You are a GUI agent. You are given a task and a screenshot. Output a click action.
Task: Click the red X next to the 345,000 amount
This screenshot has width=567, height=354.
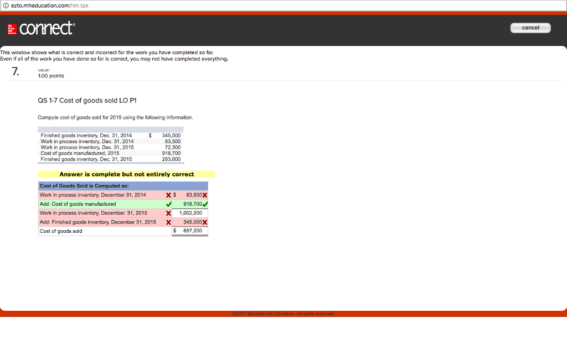204,221
